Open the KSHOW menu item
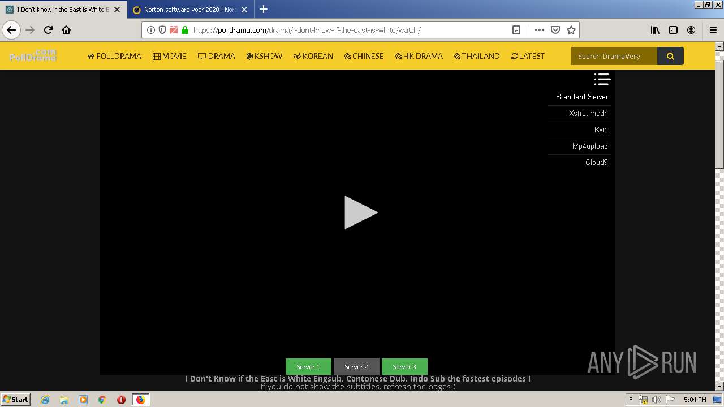 pos(264,56)
